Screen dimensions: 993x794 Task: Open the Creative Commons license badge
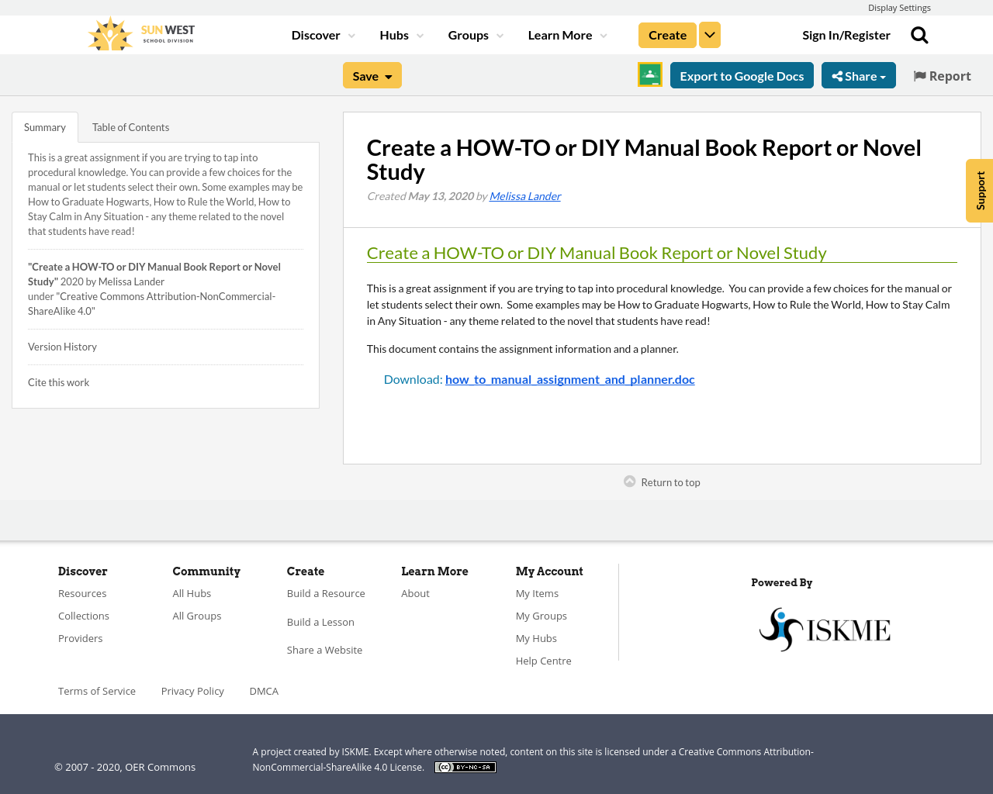point(465,766)
